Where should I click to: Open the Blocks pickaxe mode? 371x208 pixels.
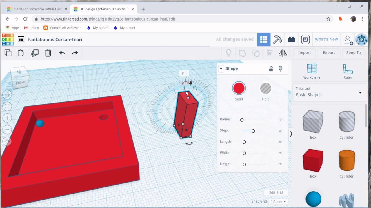(x=277, y=39)
